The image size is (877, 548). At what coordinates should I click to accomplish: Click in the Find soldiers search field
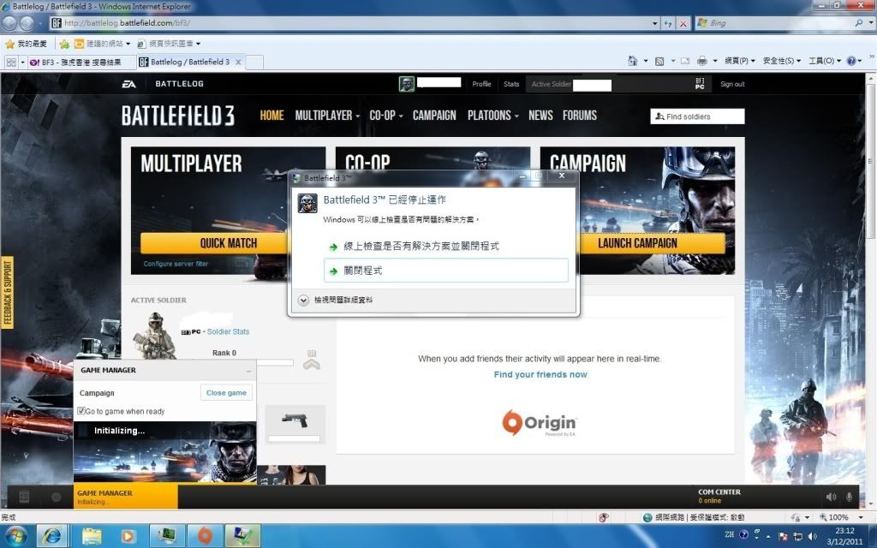click(x=697, y=116)
